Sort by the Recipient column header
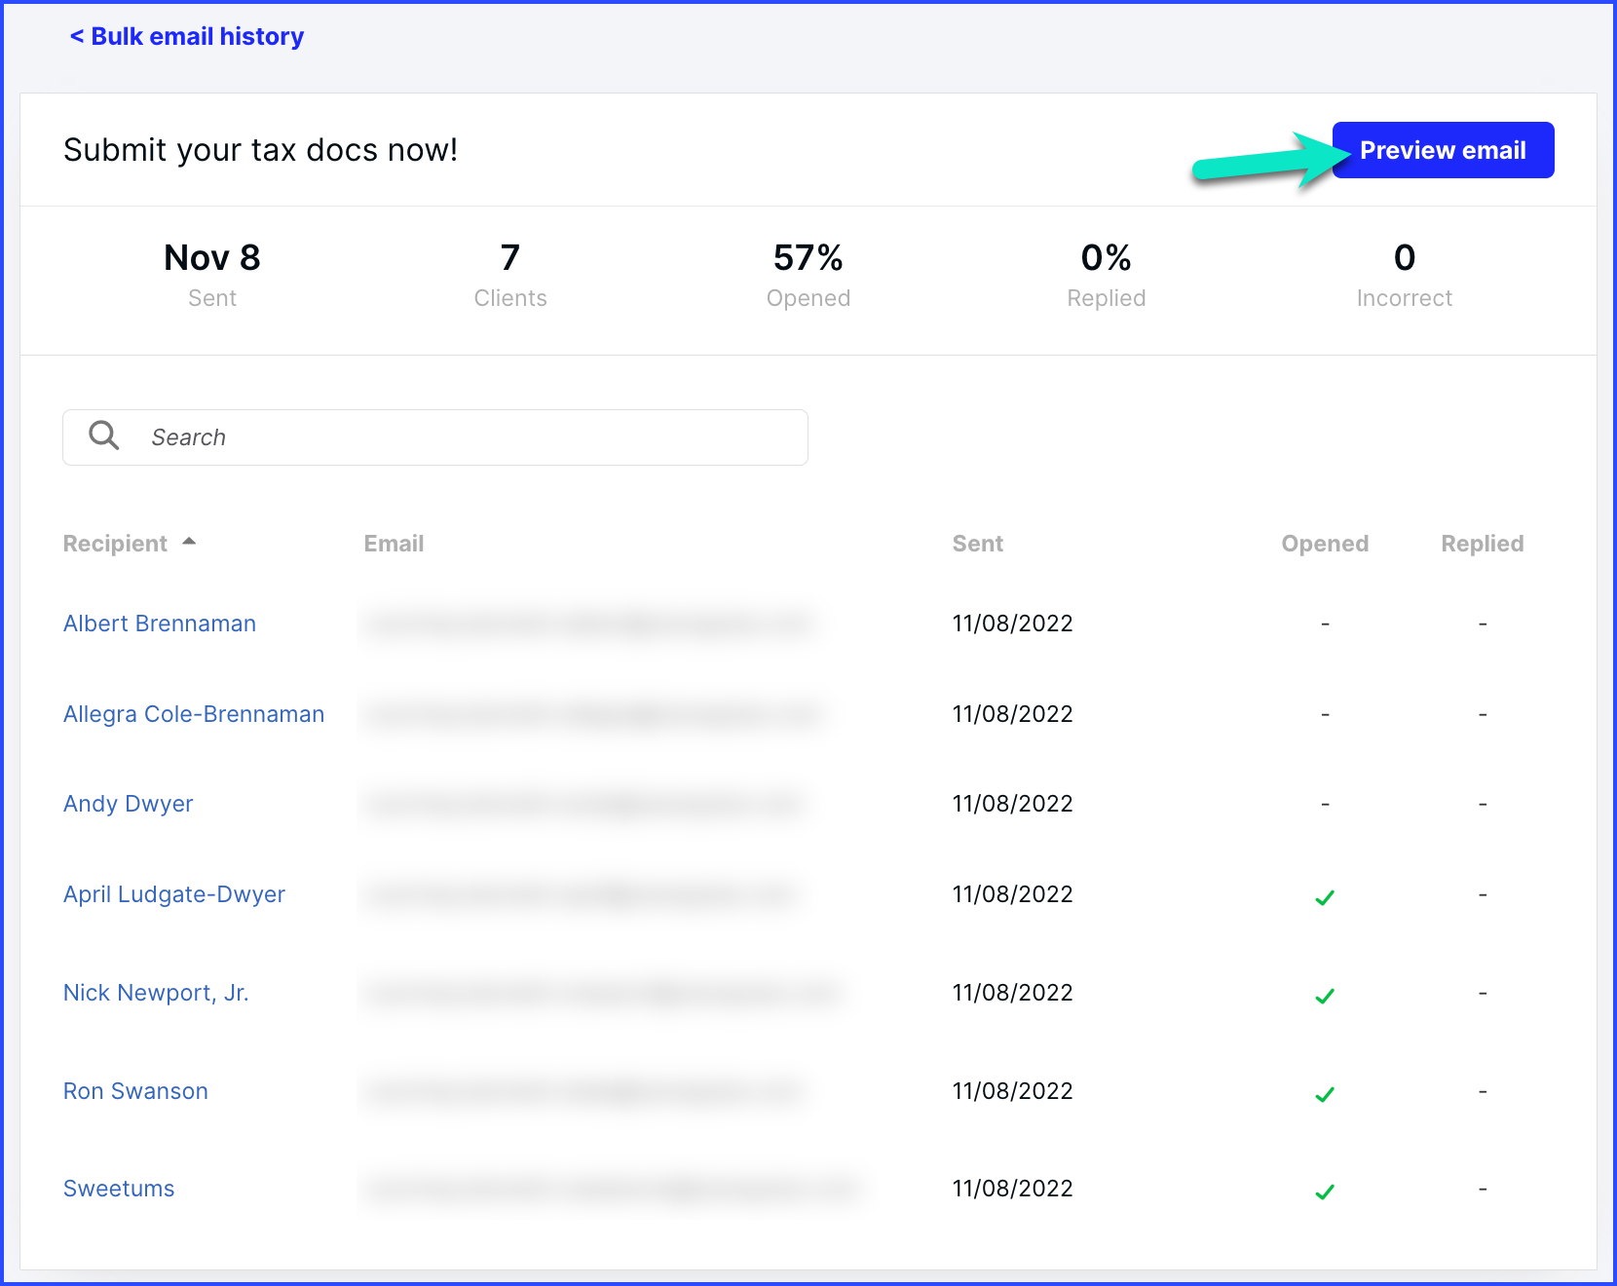Image resolution: width=1617 pixels, height=1286 pixels. pyautogui.click(x=115, y=544)
